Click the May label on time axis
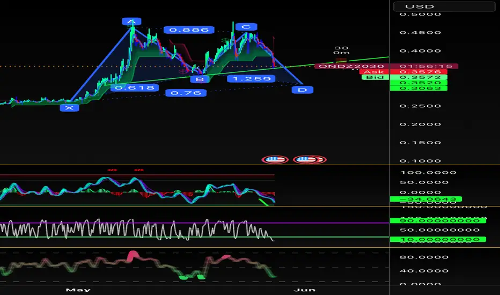 click(x=78, y=290)
